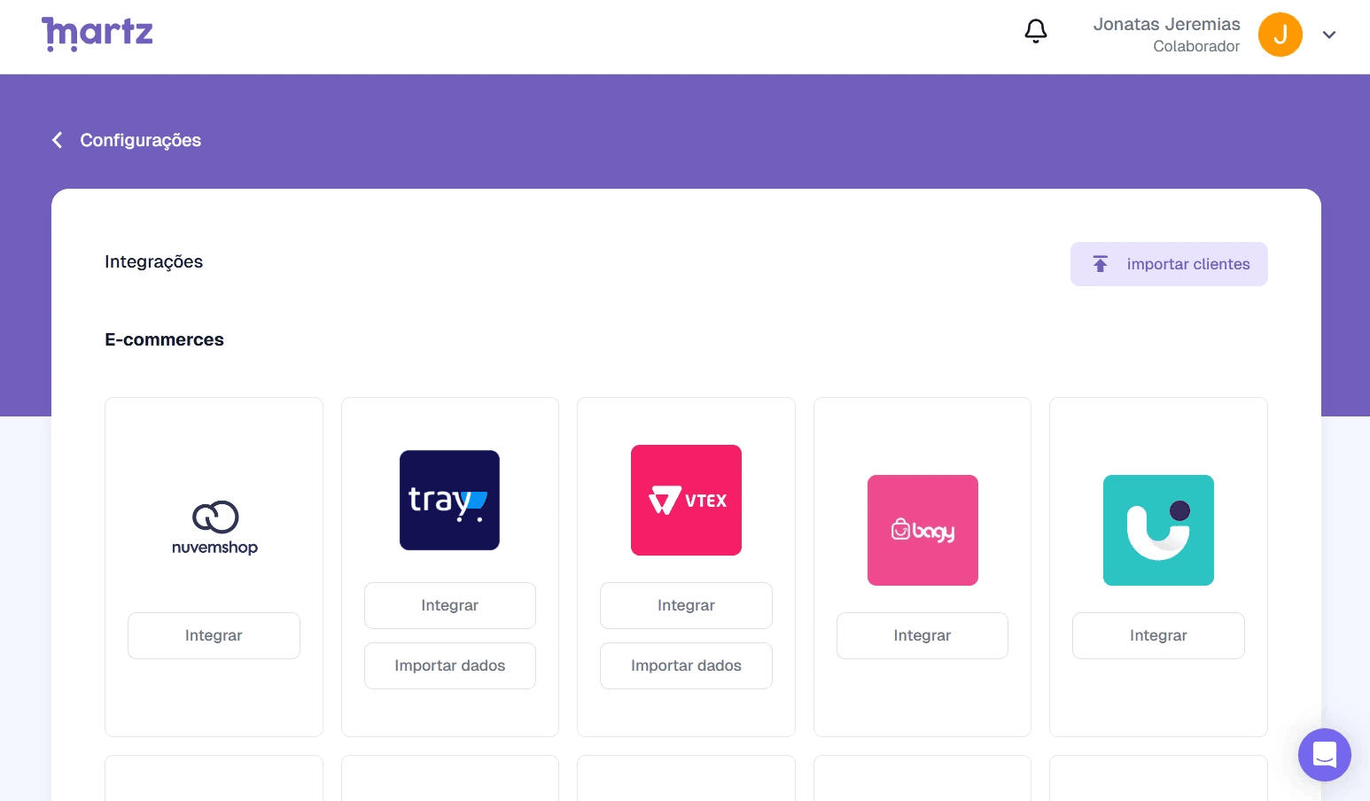Click the Martz logo
Screen dimensions: 1370x801
point(97,34)
